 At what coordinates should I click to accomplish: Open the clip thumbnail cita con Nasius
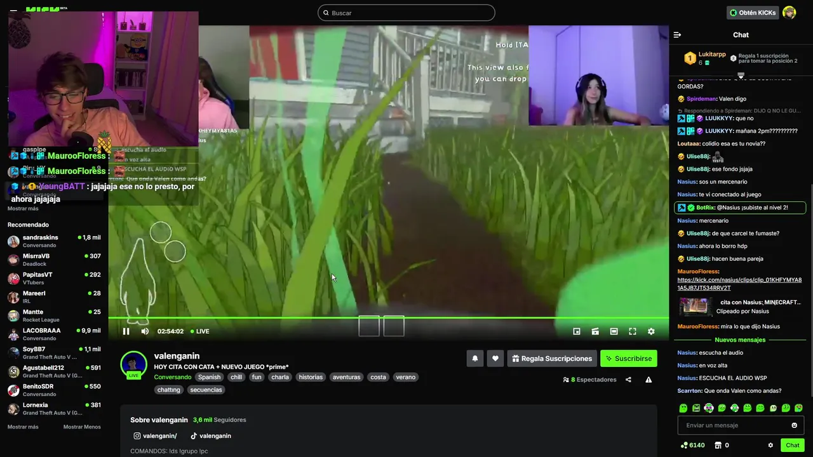pyautogui.click(x=696, y=307)
